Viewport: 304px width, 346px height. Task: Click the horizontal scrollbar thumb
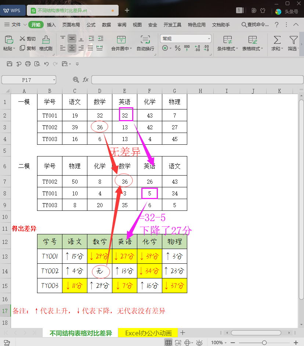coord(256,332)
